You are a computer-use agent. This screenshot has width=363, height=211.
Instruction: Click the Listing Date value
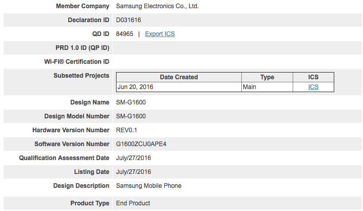(x=133, y=172)
